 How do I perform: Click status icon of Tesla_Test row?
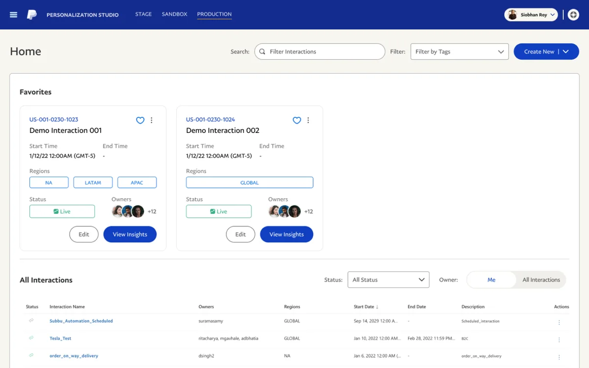point(31,338)
